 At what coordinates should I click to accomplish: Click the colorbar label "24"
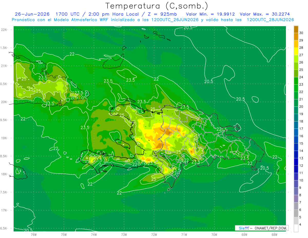(x=302, y=77)
